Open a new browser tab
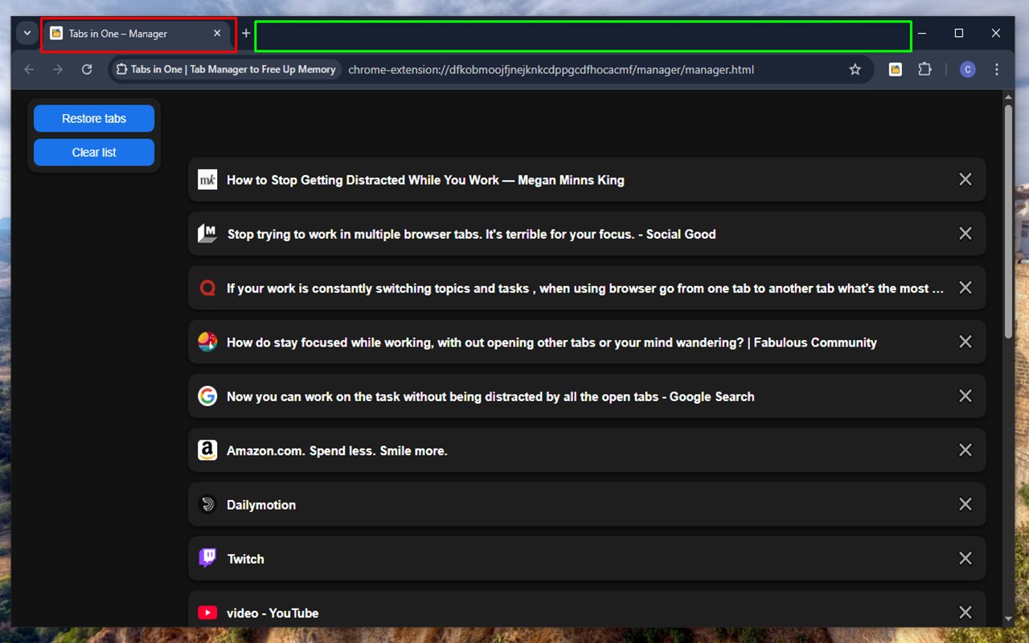 246,34
